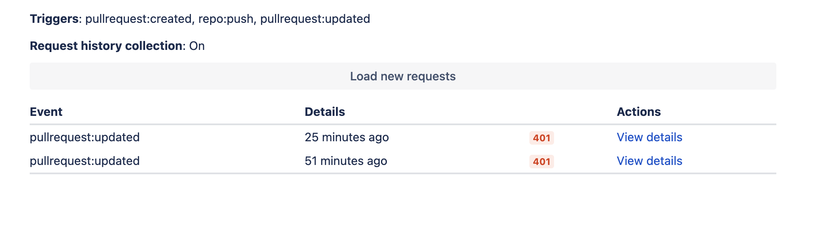Click the Request history collection label

click(x=106, y=46)
